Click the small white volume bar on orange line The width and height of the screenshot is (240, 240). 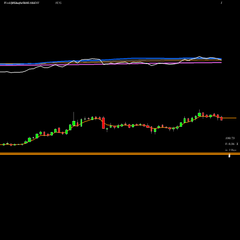(229, 156)
